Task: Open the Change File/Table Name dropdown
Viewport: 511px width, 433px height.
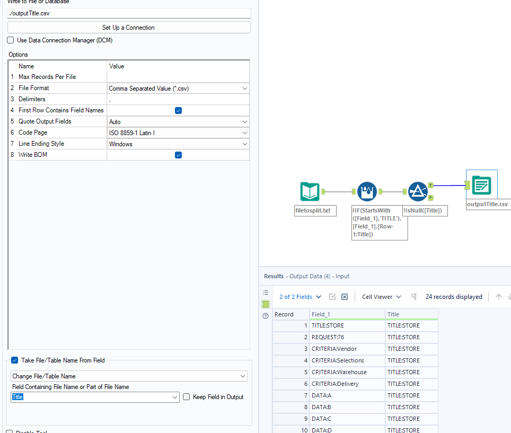Action: pyautogui.click(x=129, y=376)
